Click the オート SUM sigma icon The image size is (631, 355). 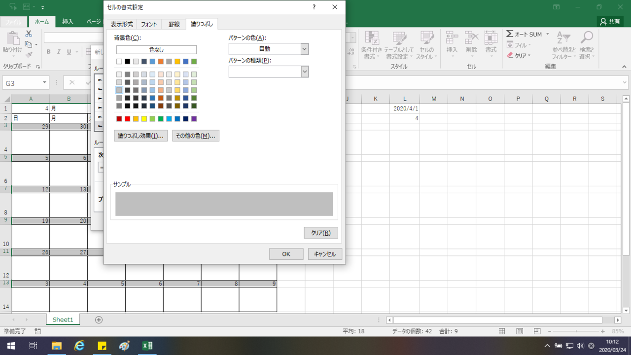click(x=510, y=34)
